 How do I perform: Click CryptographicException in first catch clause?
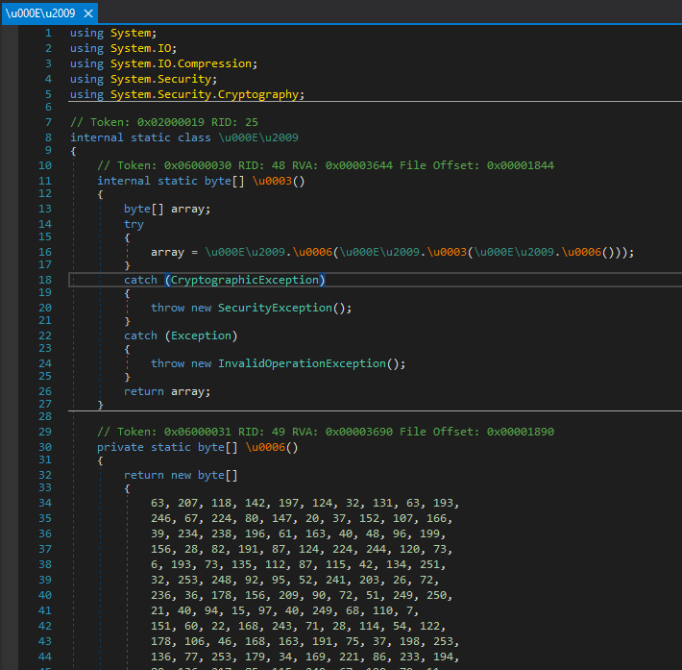[x=245, y=280]
